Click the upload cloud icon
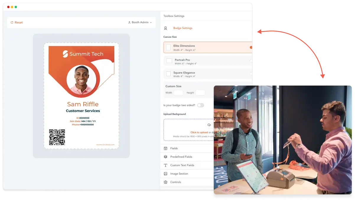The height and width of the screenshot is (200, 355). [209, 125]
